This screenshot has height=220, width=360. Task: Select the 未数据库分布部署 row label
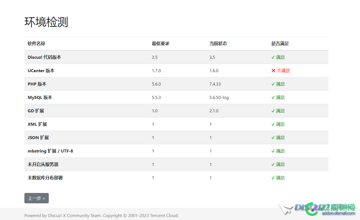click(45, 178)
